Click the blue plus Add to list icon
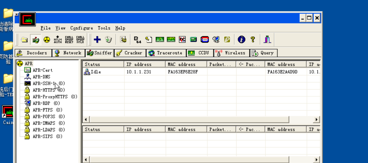368x163 pixels. coord(97,39)
